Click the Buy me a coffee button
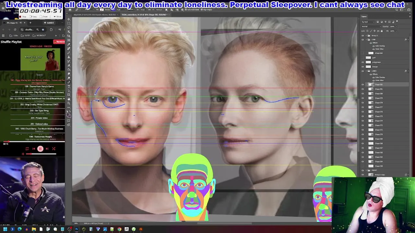This screenshot has height=233, width=415. click(x=59, y=42)
